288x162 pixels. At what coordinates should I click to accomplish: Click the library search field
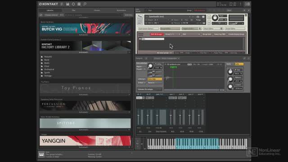pos(94,15)
